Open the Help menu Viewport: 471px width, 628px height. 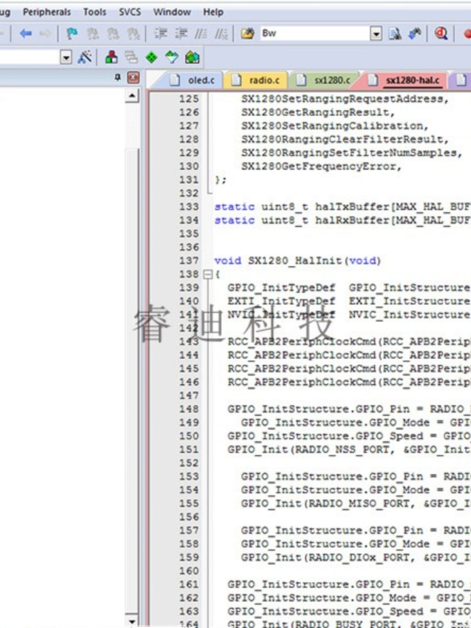pyautogui.click(x=213, y=12)
